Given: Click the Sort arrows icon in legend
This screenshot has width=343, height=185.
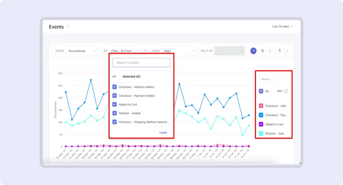Looking at the screenshot, I should click(286, 91).
